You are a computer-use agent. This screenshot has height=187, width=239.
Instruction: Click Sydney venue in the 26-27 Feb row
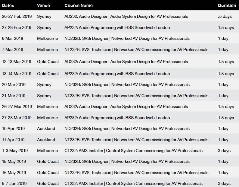(x=44, y=17)
